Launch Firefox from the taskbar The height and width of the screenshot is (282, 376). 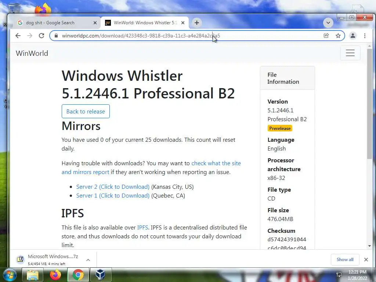pos(55,275)
